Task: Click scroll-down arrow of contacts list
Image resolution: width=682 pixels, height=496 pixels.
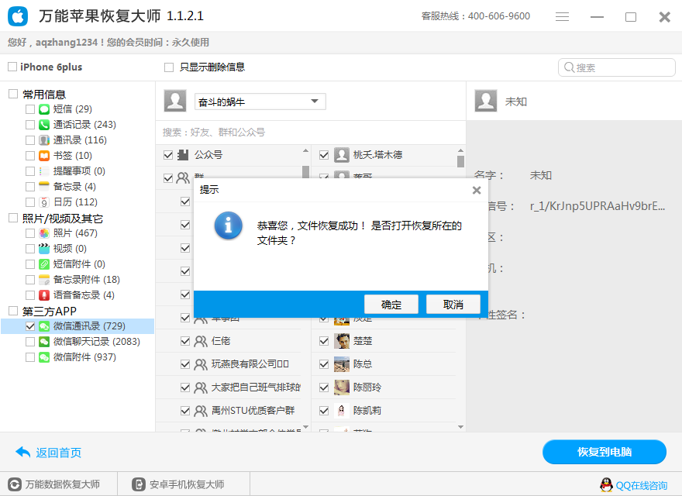Action: [x=460, y=427]
